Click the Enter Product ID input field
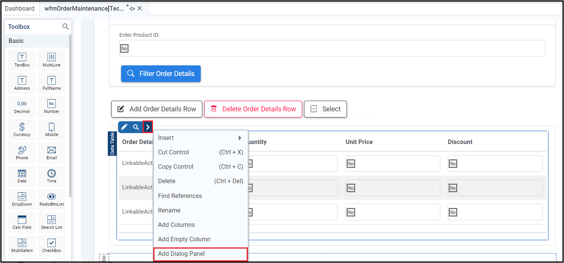This screenshot has width=564, height=263. 332,49
